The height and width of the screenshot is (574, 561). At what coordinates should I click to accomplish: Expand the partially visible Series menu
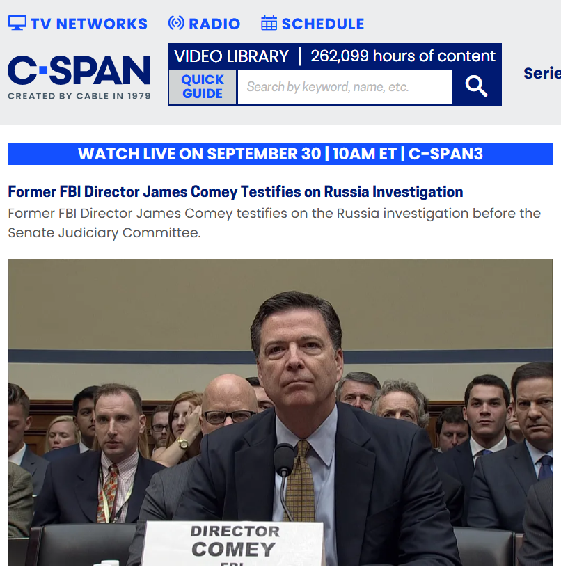pyautogui.click(x=542, y=73)
